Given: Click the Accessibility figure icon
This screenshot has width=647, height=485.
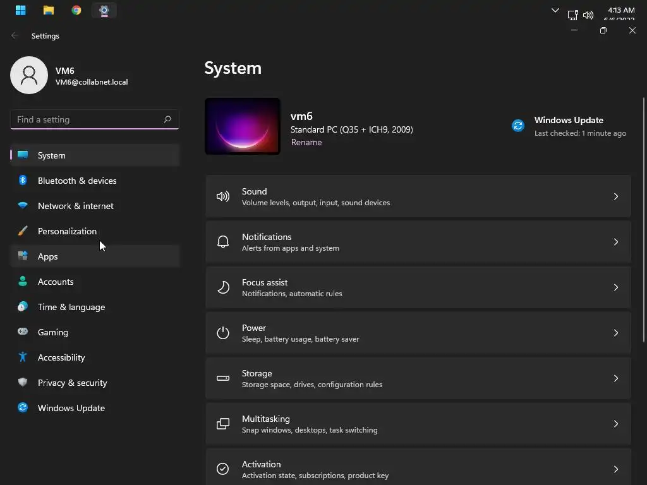Looking at the screenshot, I should (23, 357).
